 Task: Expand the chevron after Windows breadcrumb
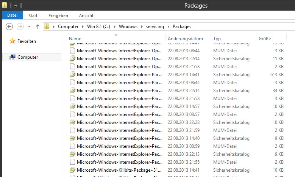142,27
